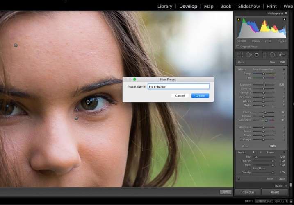
Task: Select the Red Eye Correction tool
Action: pos(257,55)
